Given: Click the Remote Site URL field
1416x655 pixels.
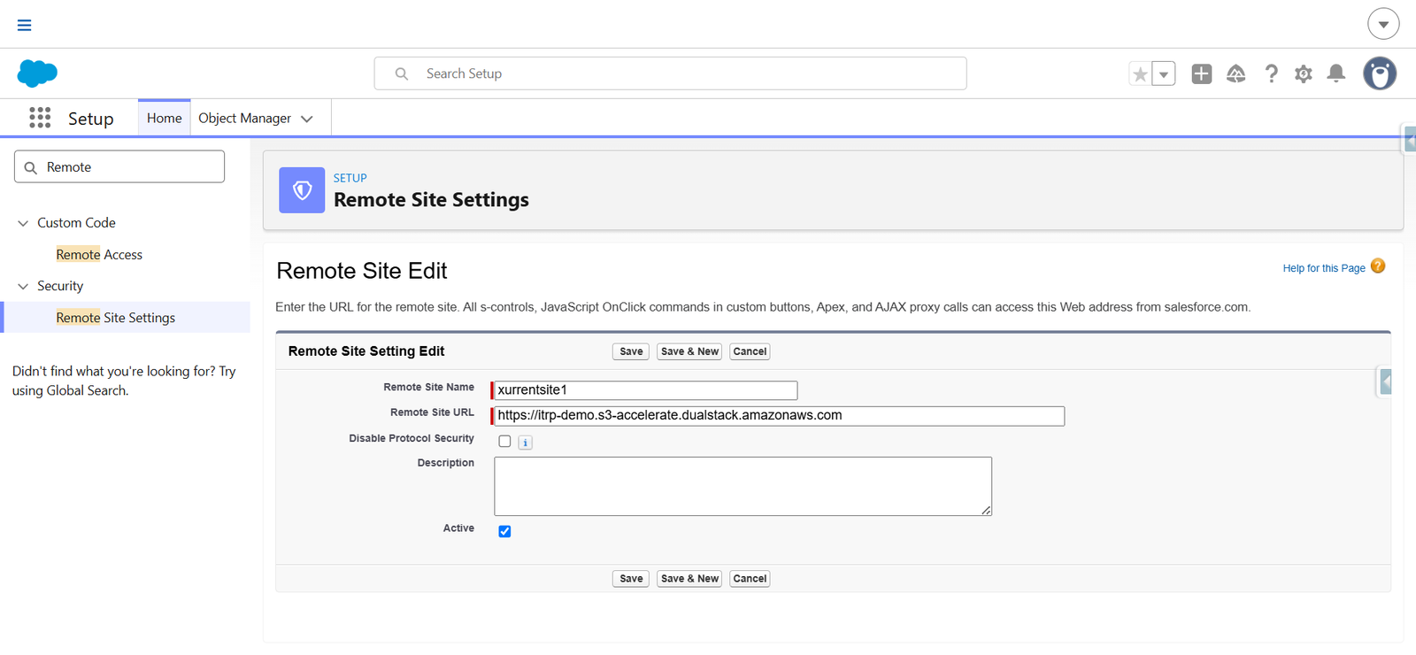Looking at the screenshot, I should (x=779, y=416).
